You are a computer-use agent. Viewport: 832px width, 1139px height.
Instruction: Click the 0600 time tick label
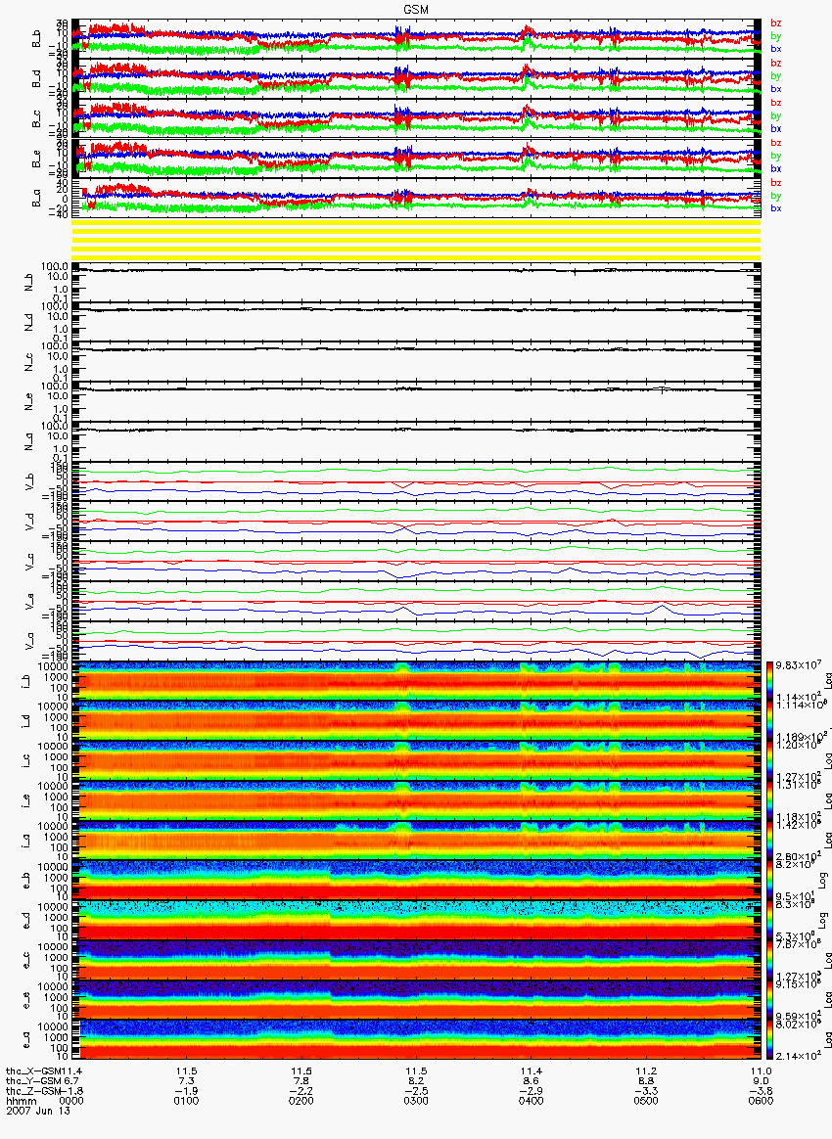tap(761, 1101)
